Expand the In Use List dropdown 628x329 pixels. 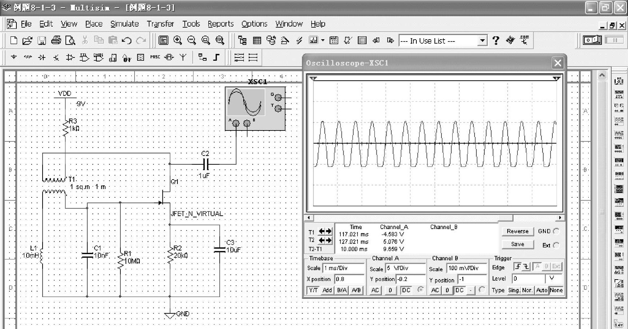coord(482,40)
